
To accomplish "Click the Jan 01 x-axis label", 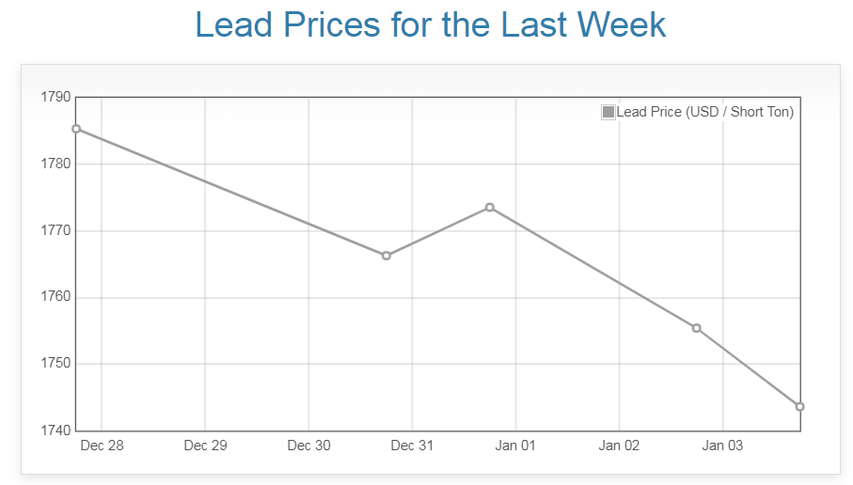I will coord(515,446).
